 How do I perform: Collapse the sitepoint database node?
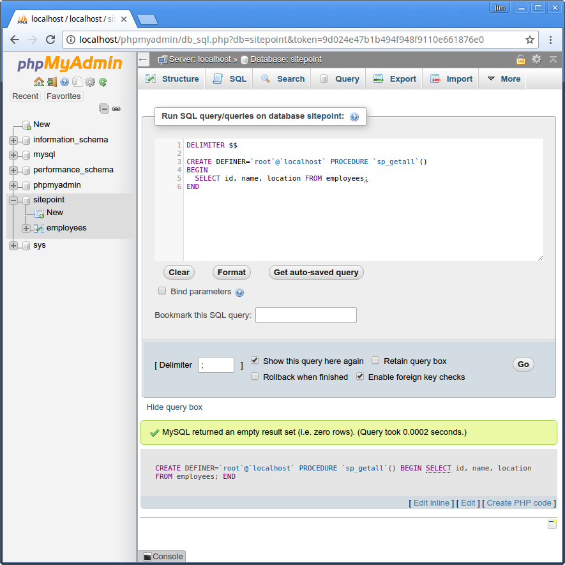coord(13,200)
